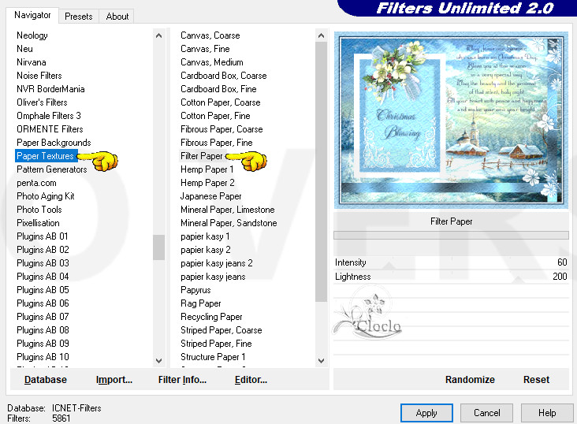Choose Canvas, Medium filter
This screenshot has height=424, width=577.
tap(211, 62)
